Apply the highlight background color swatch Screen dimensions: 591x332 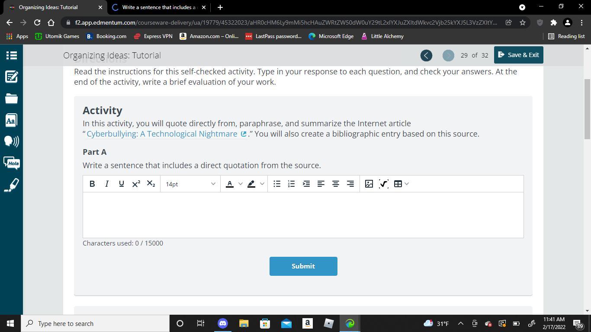[x=251, y=184]
